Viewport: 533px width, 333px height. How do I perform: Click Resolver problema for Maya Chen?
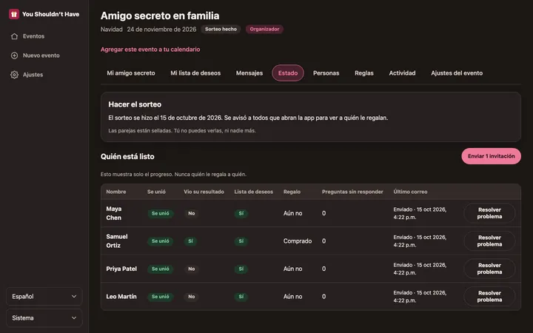pos(489,213)
